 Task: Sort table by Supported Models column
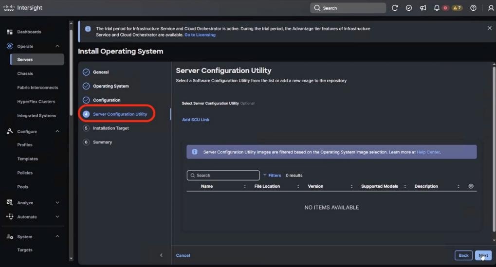[405, 186]
